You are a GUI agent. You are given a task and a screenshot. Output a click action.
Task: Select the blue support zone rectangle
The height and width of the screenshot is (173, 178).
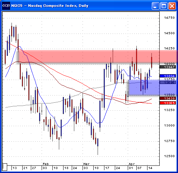tap(153, 88)
